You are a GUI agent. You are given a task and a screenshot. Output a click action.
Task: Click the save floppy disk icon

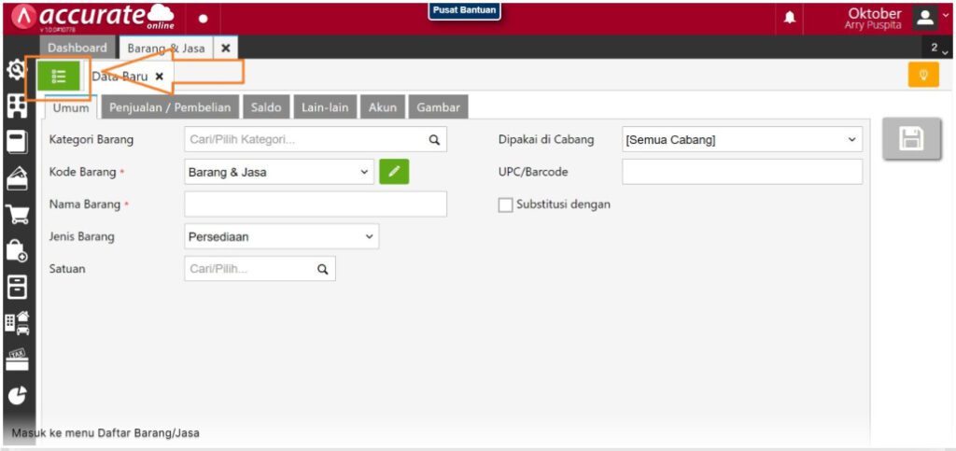tap(910, 139)
